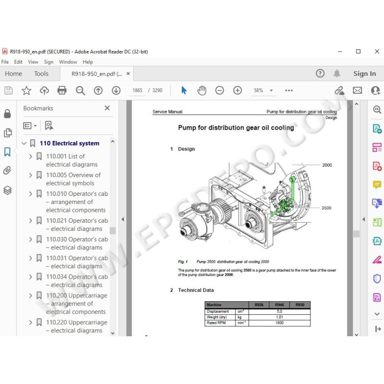The height and width of the screenshot is (384, 384).
Task: Open Page Thumbnails panel
Action: [8, 133]
